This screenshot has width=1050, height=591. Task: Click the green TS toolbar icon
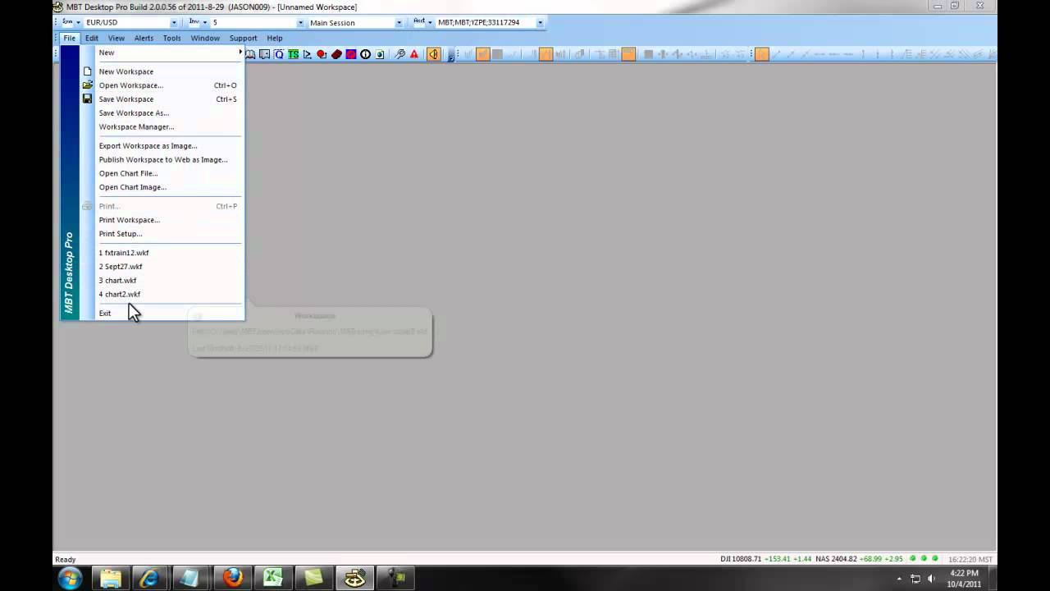[x=293, y=54]
